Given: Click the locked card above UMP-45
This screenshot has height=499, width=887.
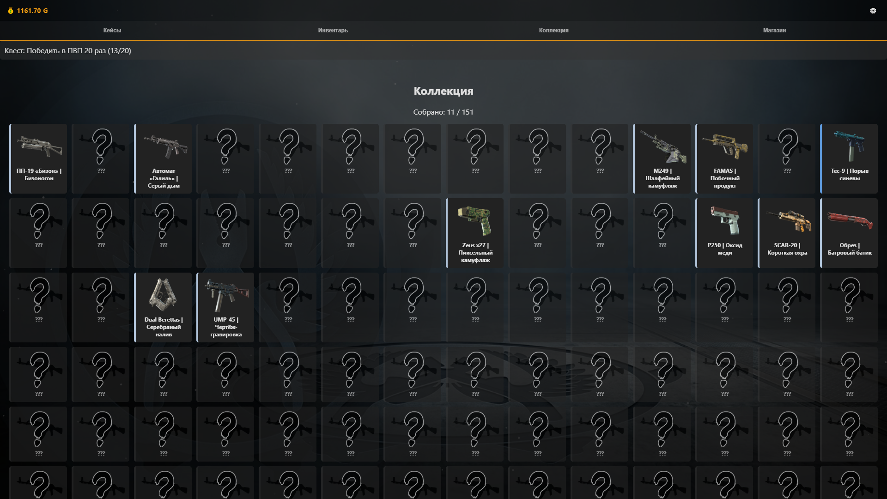Looking at the screenshot, I should click(225, 233).
